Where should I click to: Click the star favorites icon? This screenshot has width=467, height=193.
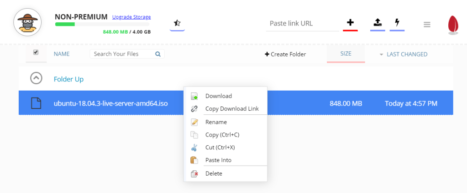pos(177,22)
